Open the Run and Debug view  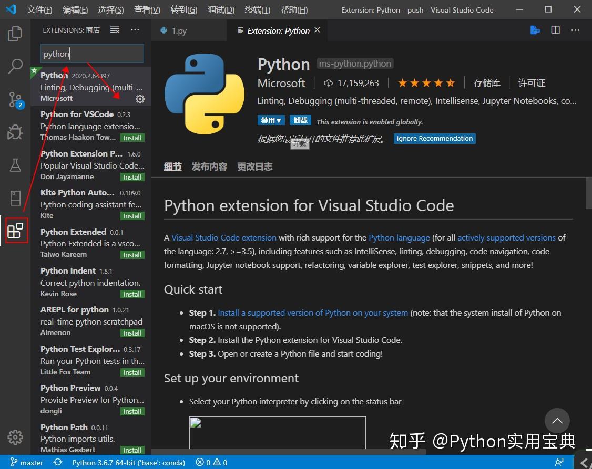[x=15, y=132]
